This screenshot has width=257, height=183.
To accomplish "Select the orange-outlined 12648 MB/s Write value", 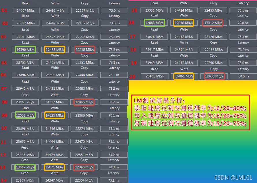I will point(184,23).
